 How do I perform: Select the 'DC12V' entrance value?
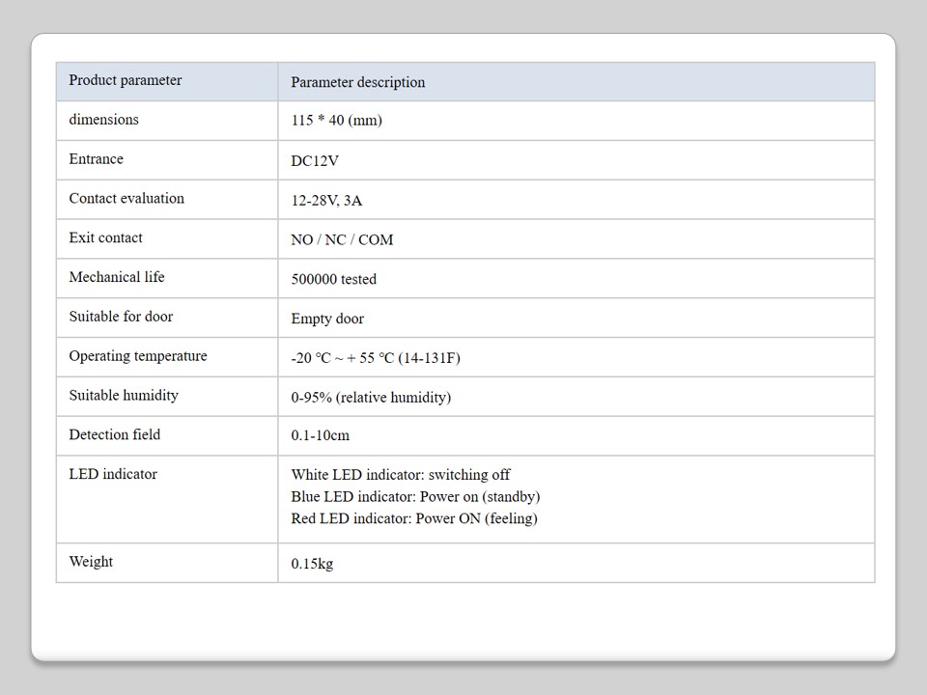click(x=315, y=161)
